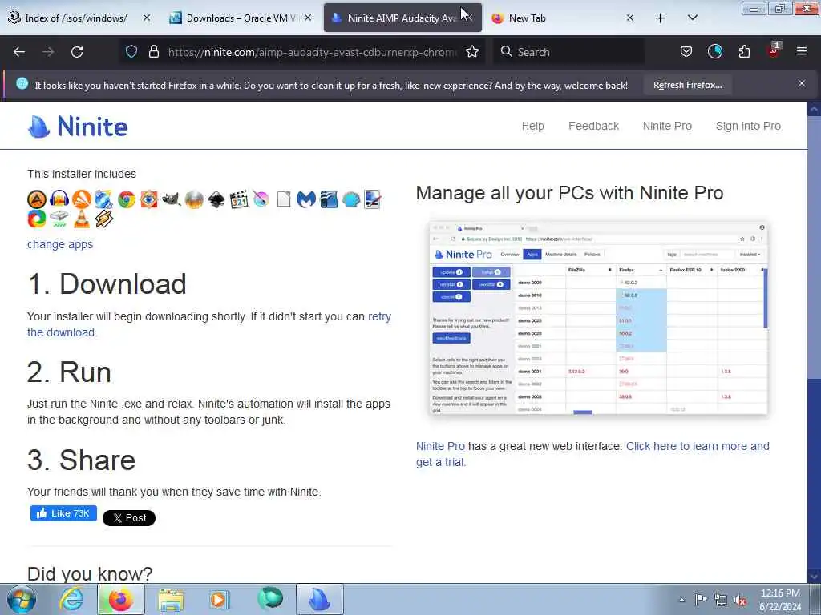The image size is (821, 615).
Task: Open the Firefox extensions puzzle icon
Action: coord(744,51)
